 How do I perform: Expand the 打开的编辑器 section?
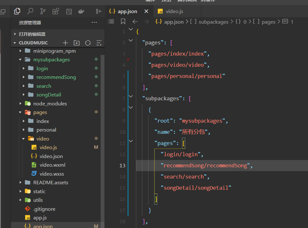[x=32, y=34]
